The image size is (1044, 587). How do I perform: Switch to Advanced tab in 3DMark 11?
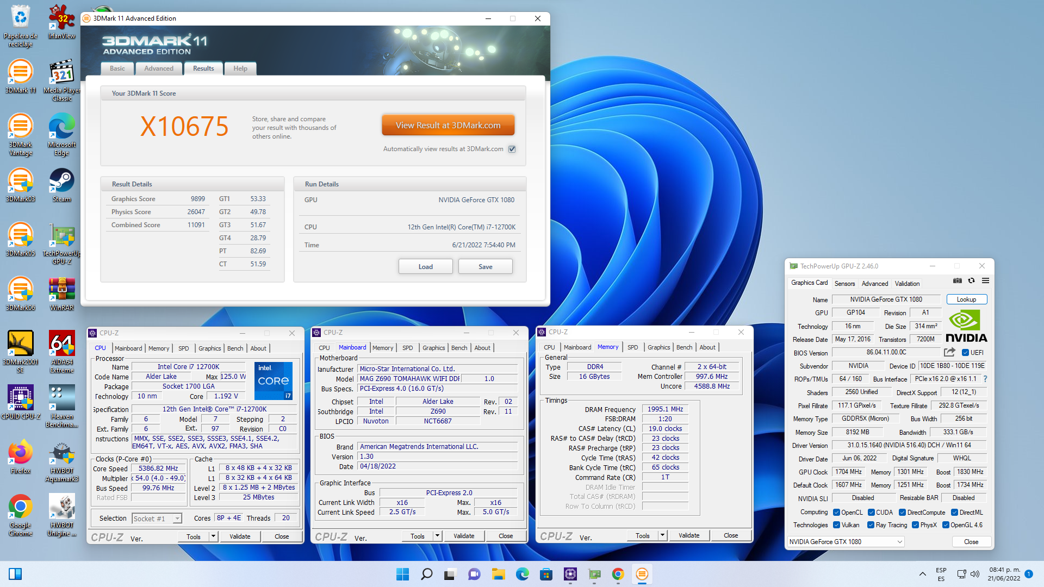[x=159, y=68]
